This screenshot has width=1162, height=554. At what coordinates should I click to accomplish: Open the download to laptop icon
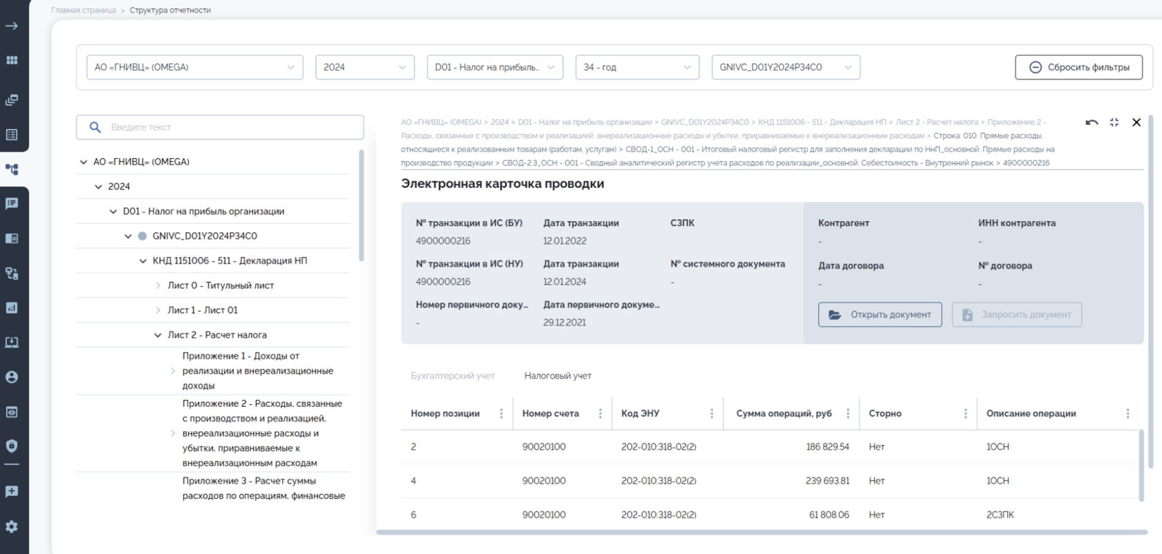click(x=12, y=342)
